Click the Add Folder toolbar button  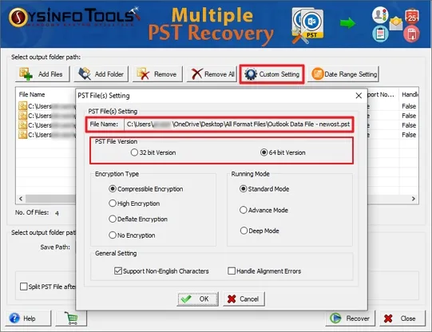click(101, 74)
